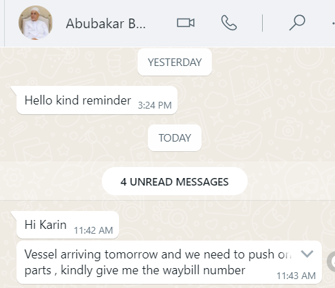The height and width of the screenshot is (288, 335).
Task: Click the 4 UNREAD MESSAGES banner
Action: (175, 181)
